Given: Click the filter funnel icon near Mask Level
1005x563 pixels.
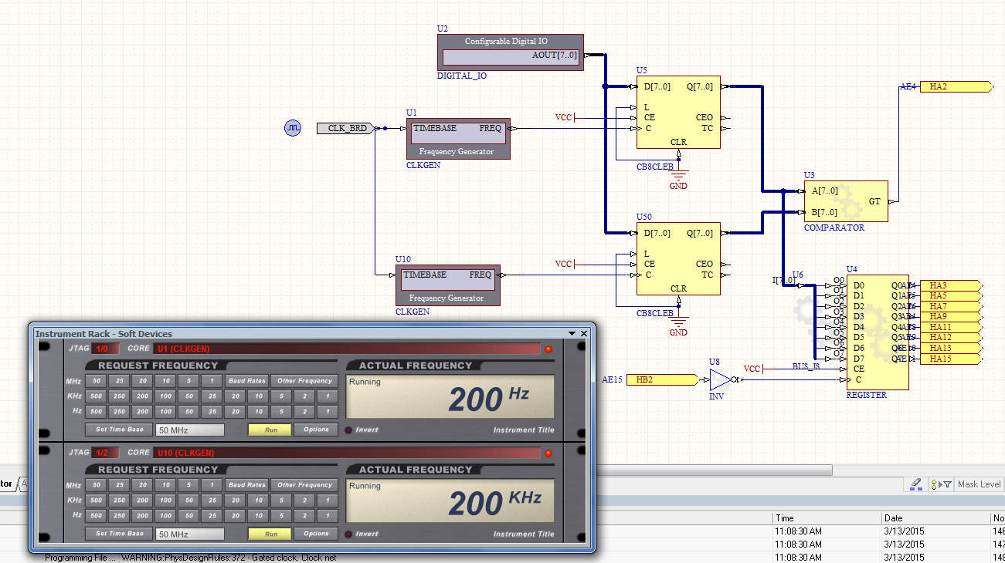Looking at the screenshot, I should [946, 484].
